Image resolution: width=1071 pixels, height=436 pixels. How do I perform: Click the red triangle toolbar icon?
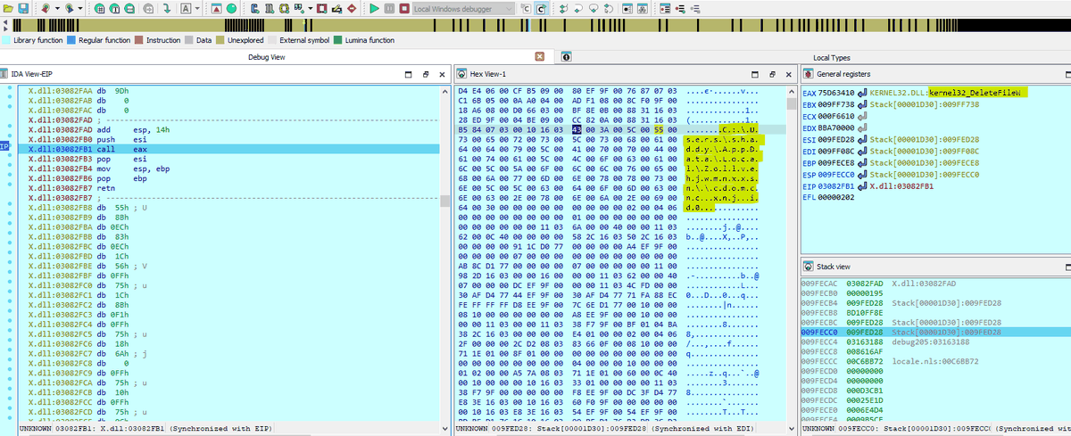(x=217, y=8)
